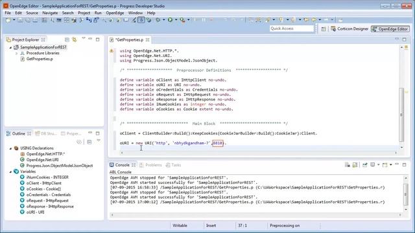Click the Debug gear toolbar icon
The image size is (415, 233).
coord(158,20)
